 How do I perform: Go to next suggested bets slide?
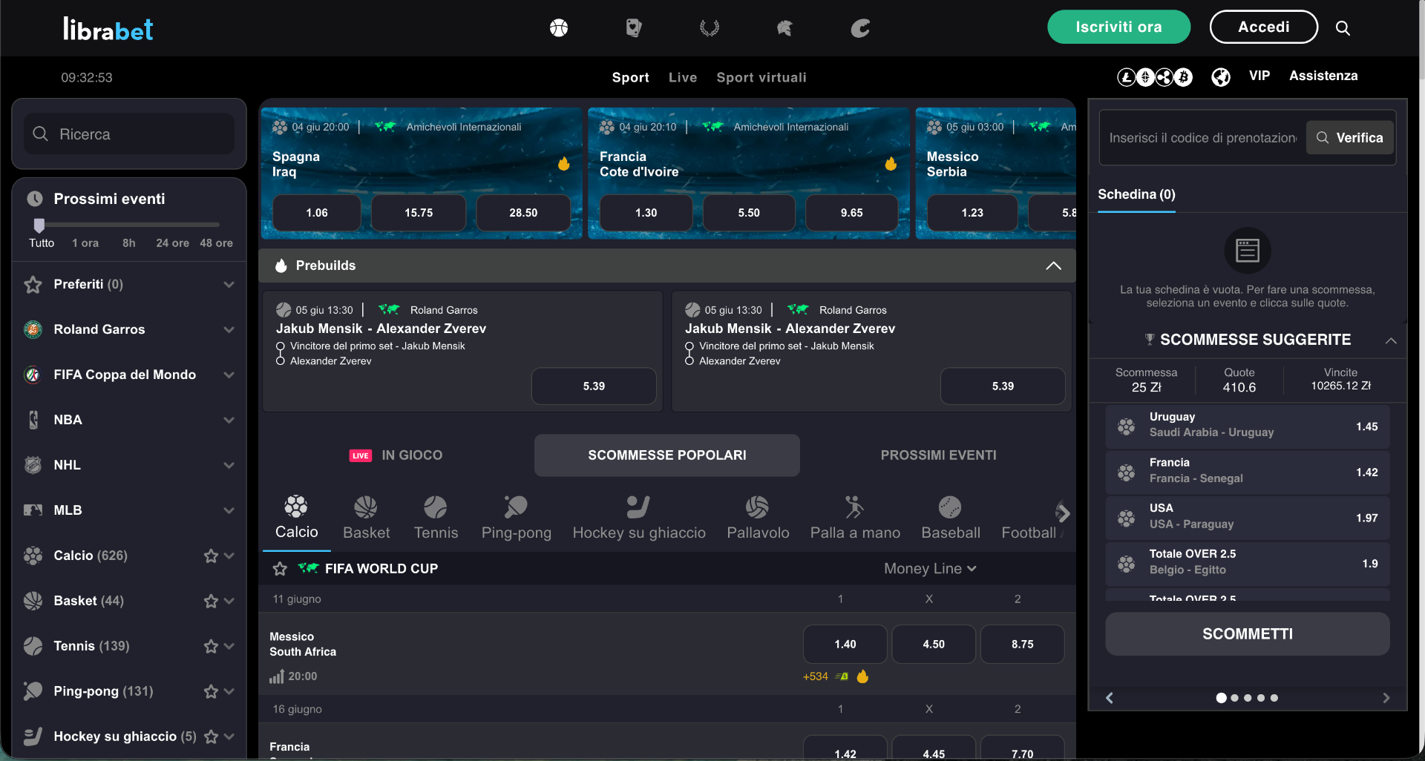coord(1386,698)
